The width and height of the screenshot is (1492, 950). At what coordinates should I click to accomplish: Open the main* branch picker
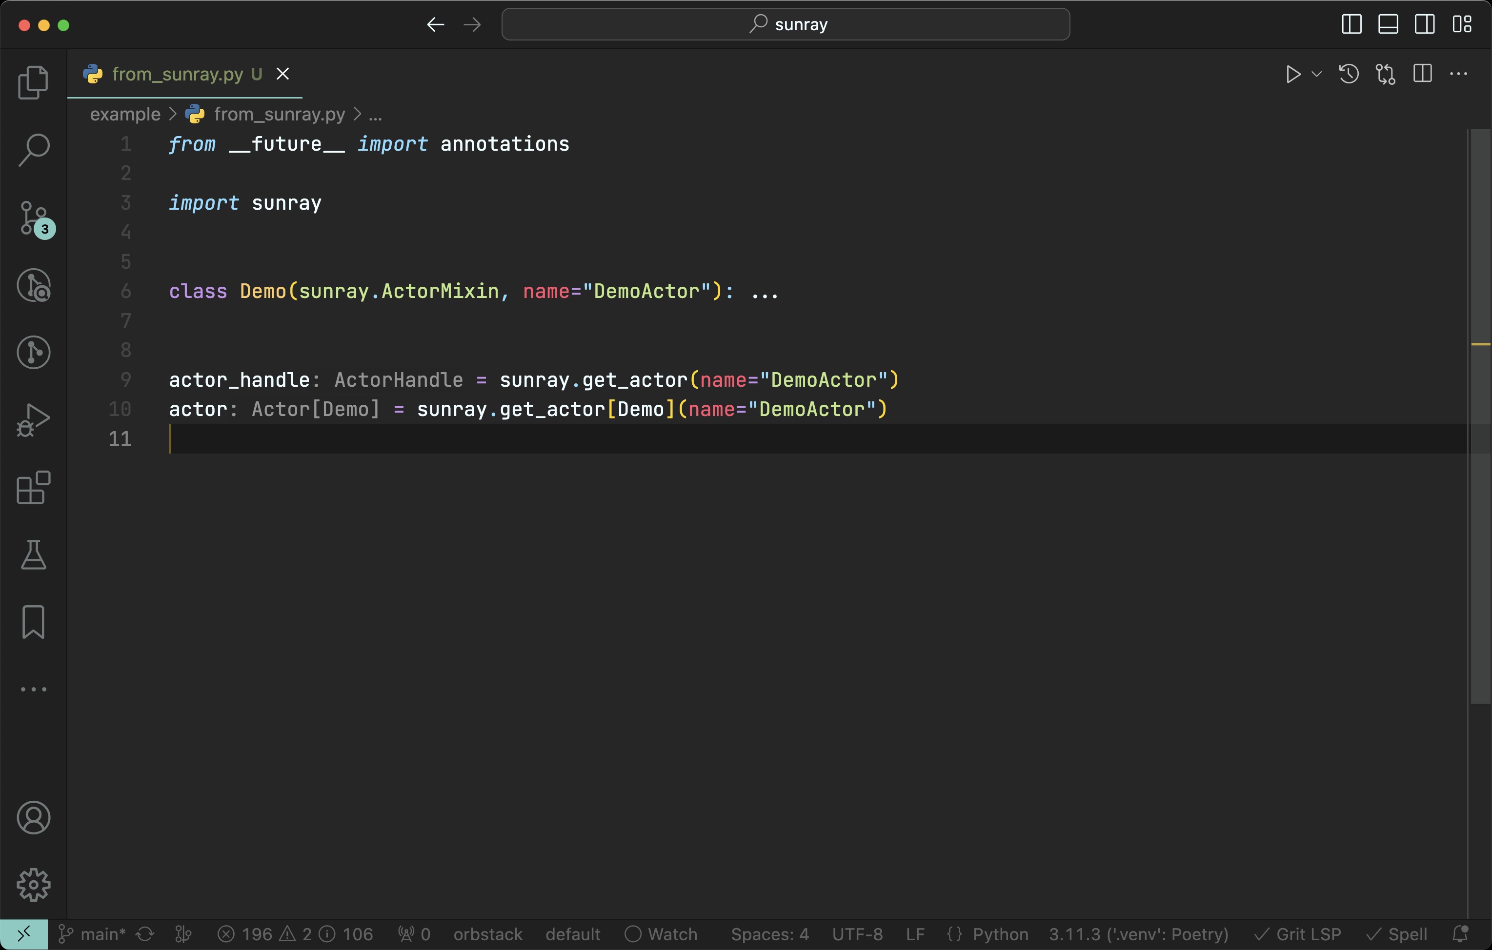[x=92, y=934]
